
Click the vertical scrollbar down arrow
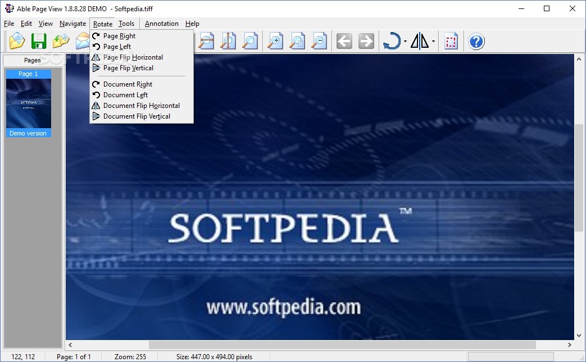[x=579, y=336]
